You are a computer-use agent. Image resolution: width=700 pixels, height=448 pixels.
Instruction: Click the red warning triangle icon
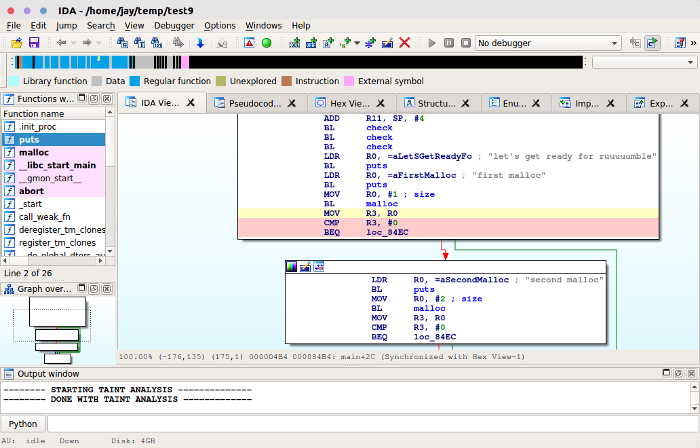[x=249, y=43]
